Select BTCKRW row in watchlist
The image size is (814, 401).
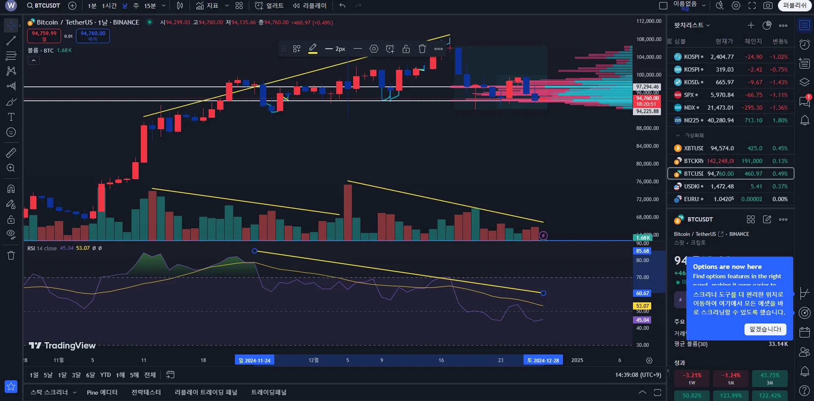tap(731, 161)
